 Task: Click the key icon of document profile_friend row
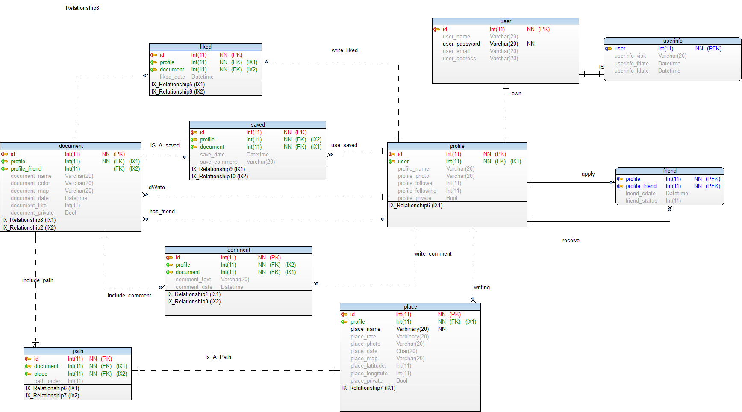[5, 169]
